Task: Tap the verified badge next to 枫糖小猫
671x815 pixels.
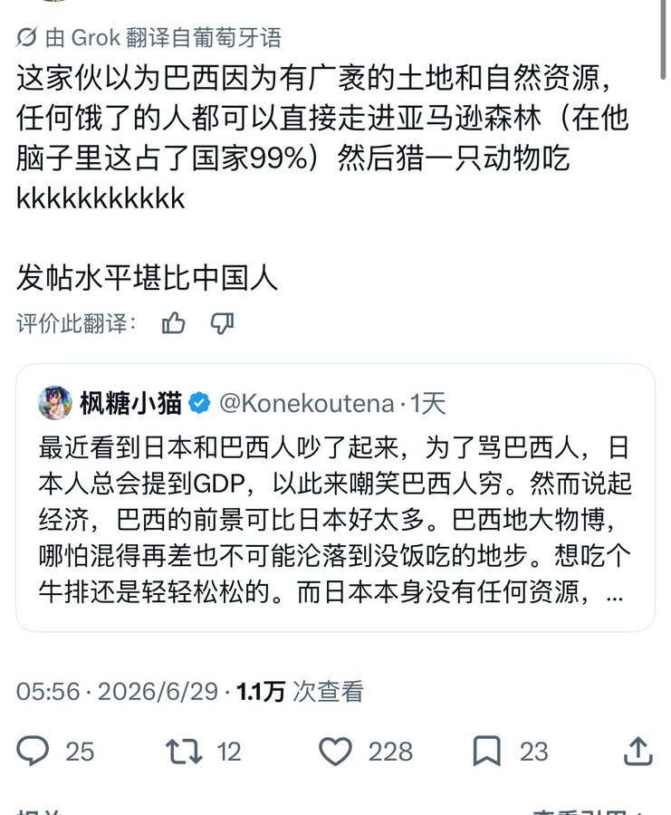Action: [x=199, y=403]
